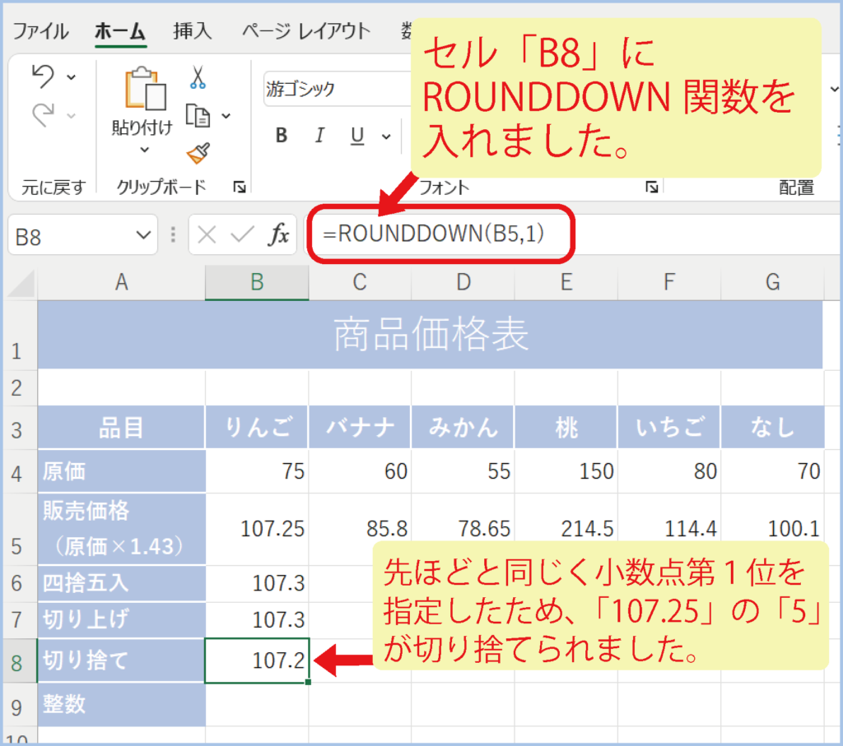Toggle Underline formatting
843x746 pixels.
point(357,136)
